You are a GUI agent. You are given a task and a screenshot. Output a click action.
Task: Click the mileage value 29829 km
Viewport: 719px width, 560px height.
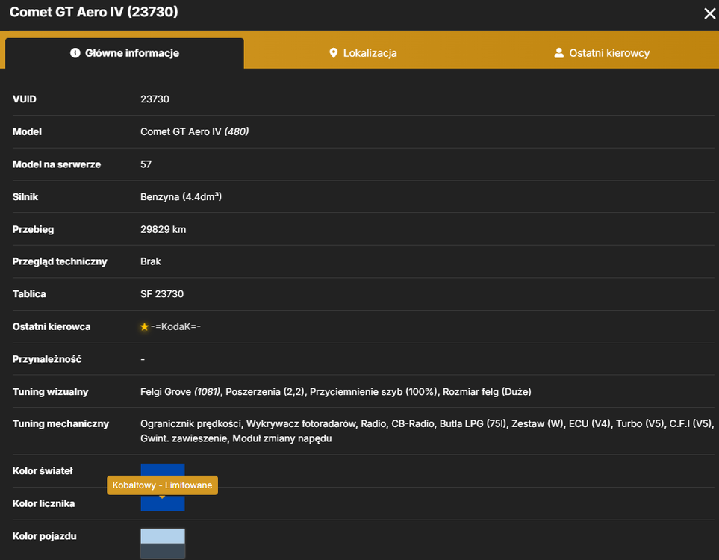coord(164,229)
